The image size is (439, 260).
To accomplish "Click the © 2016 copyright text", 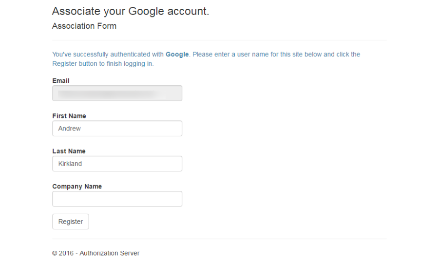I will pyautogui.click(x=62, y=253).
